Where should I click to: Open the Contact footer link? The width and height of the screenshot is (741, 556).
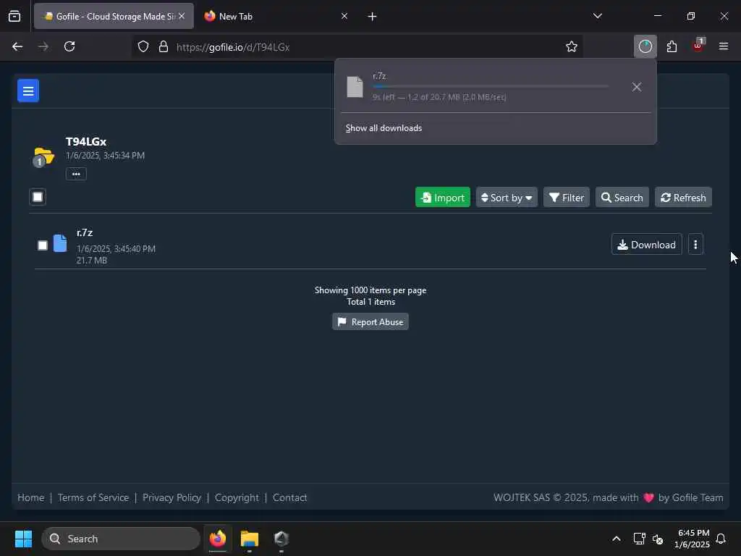pos(289,497)
